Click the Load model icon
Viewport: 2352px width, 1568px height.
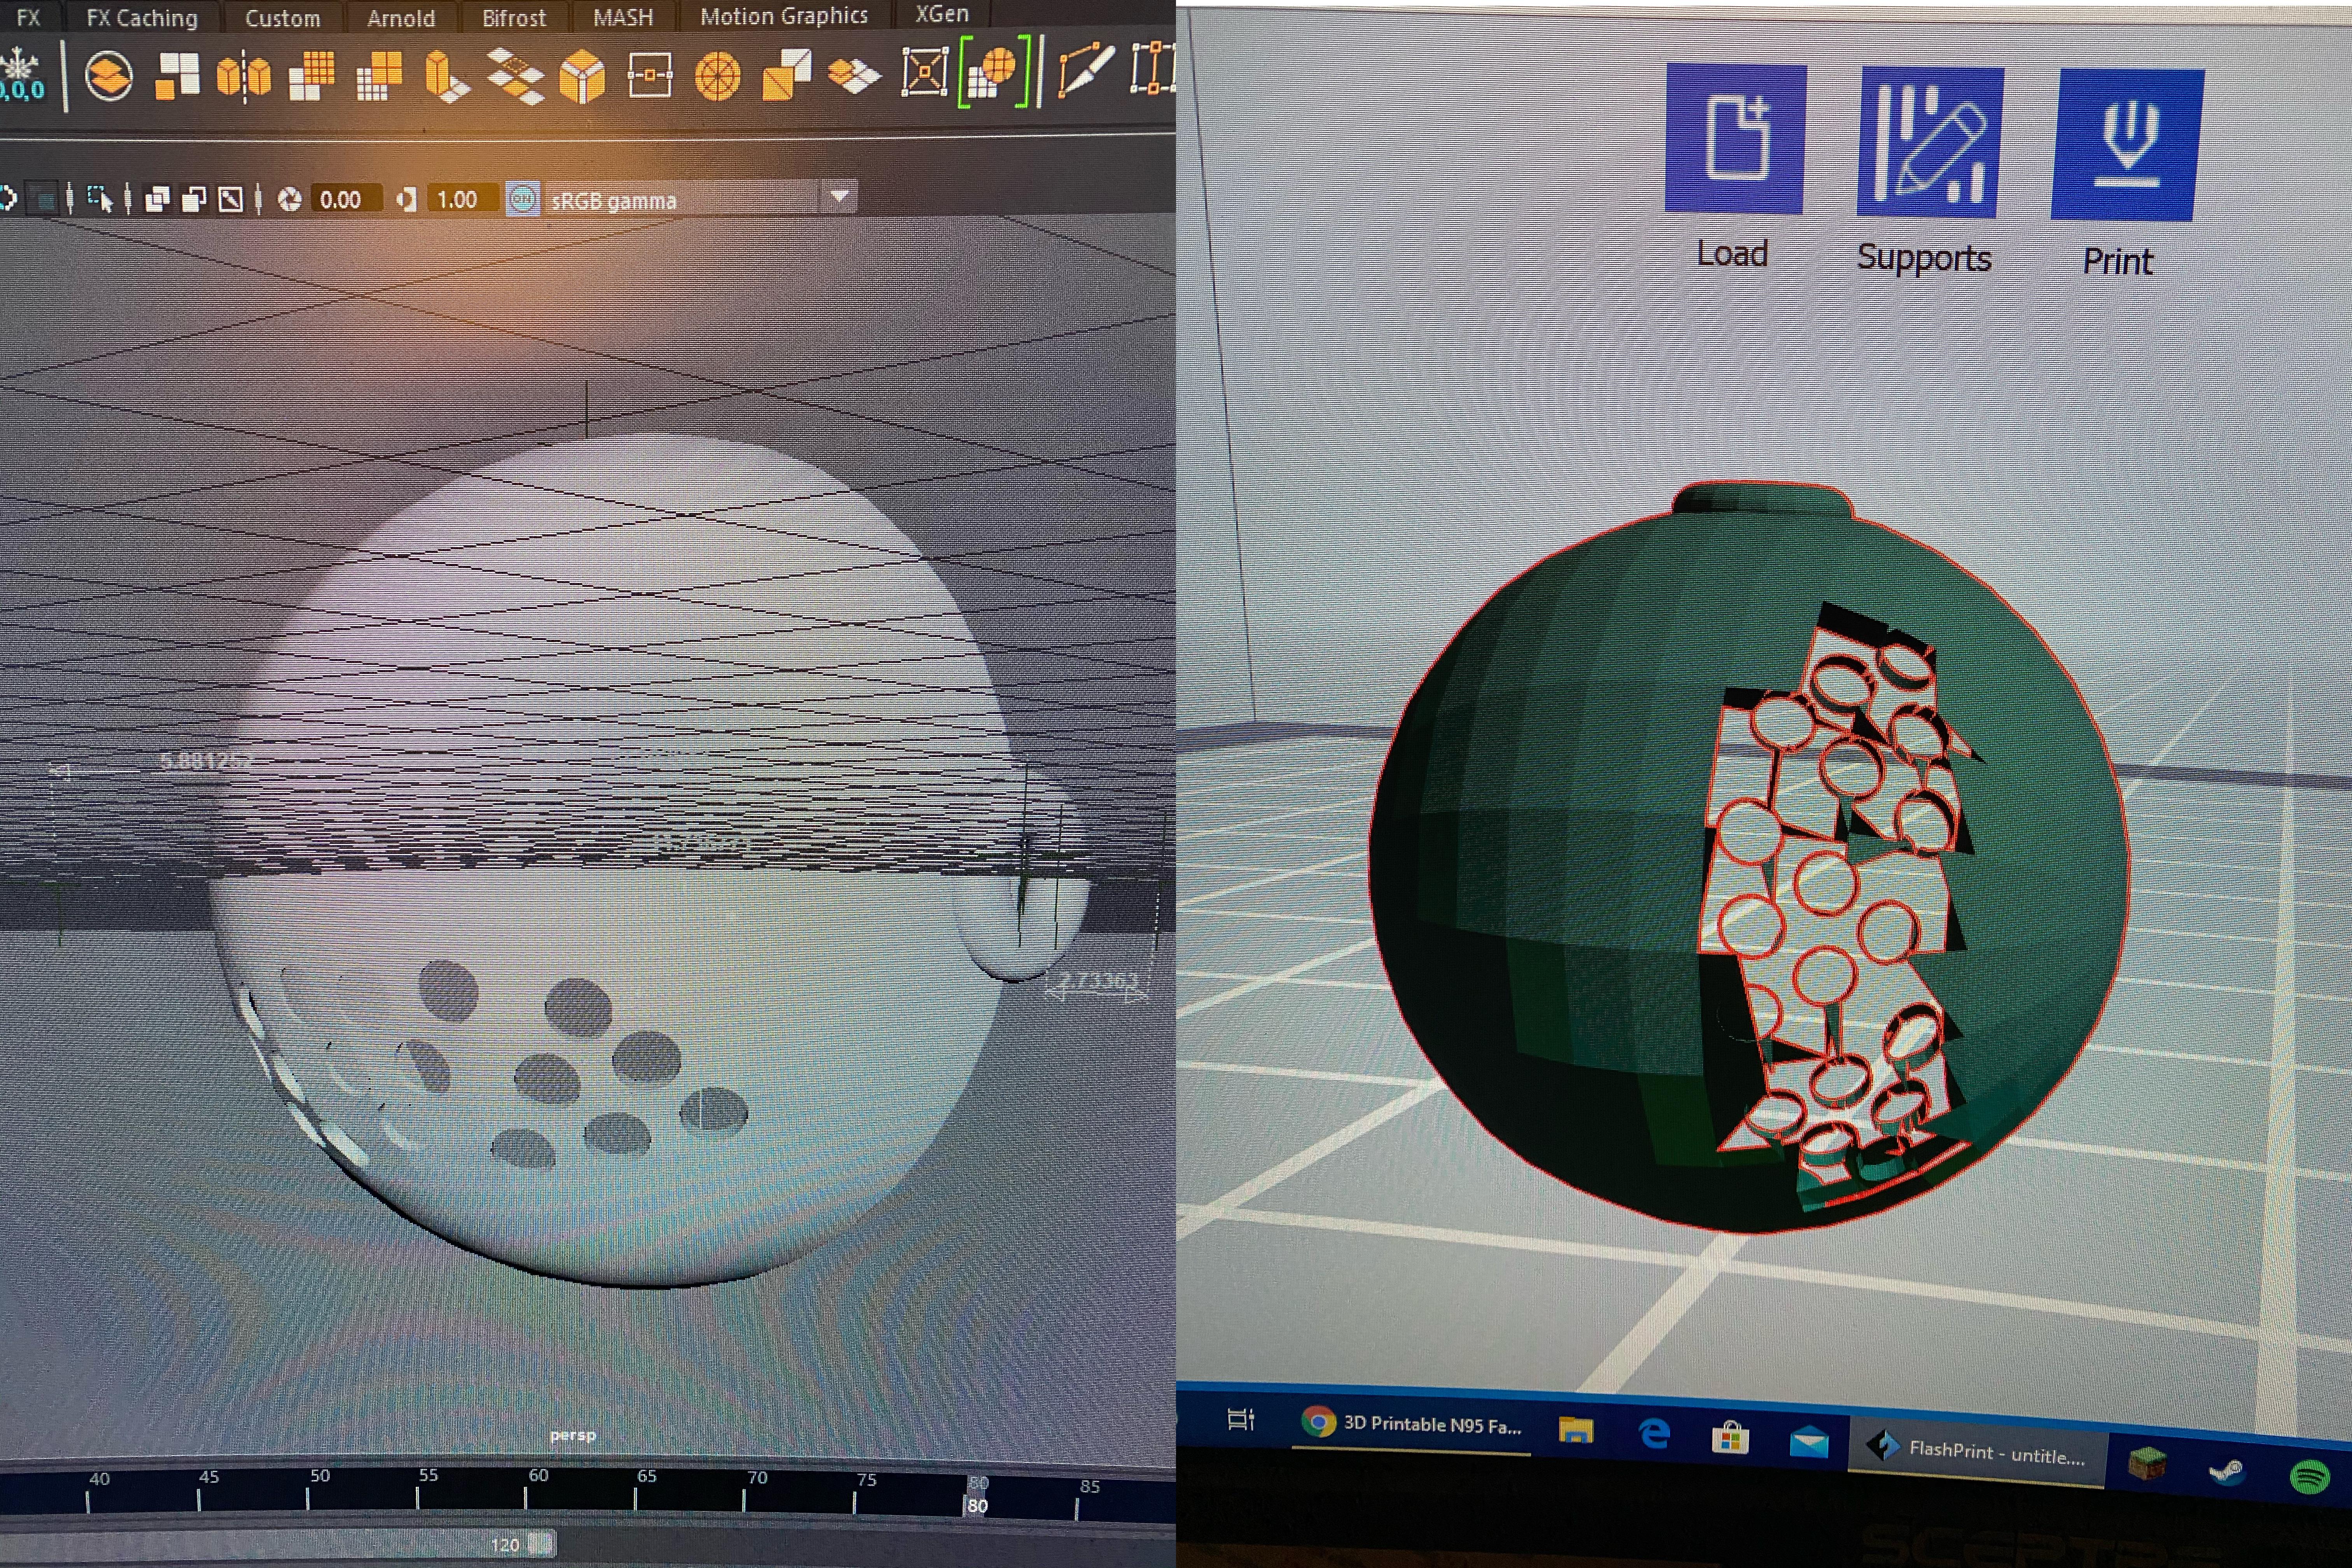(x=1735, y=138)
